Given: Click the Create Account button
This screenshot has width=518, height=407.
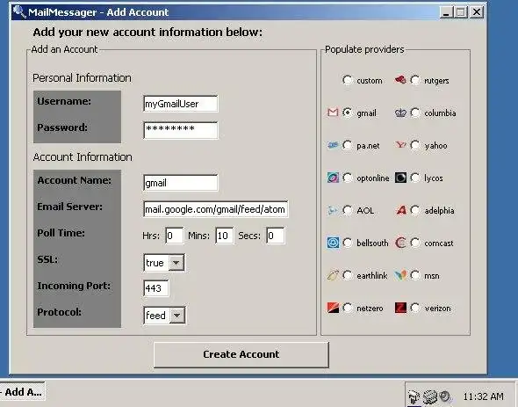Looking at the screenshot, I should (x=241, y=355).
